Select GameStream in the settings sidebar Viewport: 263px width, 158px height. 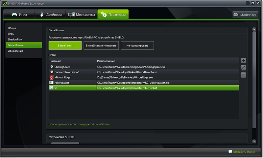[24, 45]
